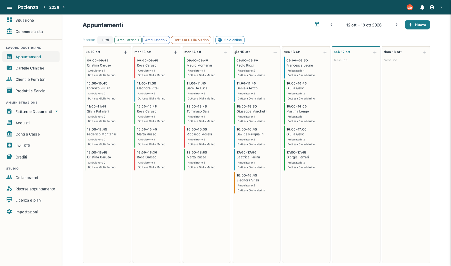451x266 pixels.
Task: Add appointment on dom 18 ott
Action: pos(425,52)
